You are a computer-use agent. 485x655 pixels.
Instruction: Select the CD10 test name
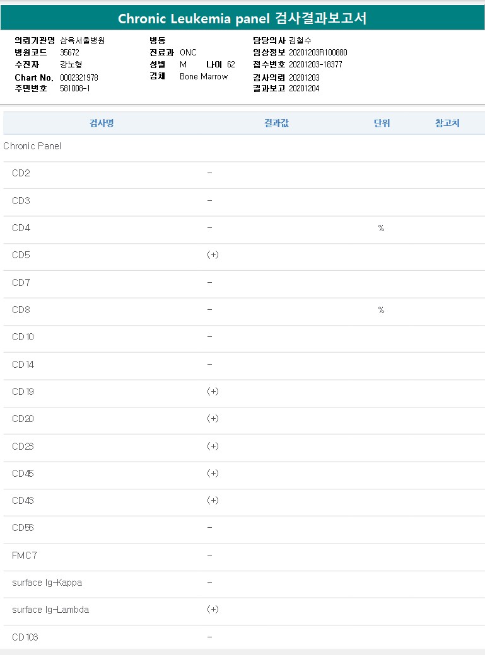tap(23, 337)
